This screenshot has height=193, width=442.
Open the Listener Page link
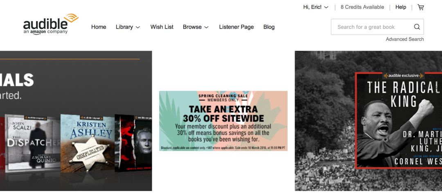pyautogui.click(x=236, y=27)
